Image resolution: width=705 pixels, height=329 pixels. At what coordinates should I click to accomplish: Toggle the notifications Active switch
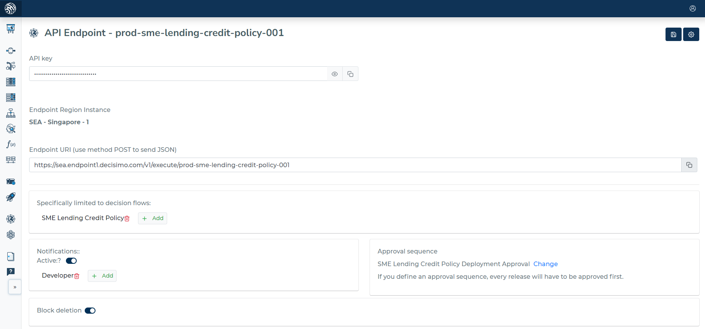coord(71,261)
